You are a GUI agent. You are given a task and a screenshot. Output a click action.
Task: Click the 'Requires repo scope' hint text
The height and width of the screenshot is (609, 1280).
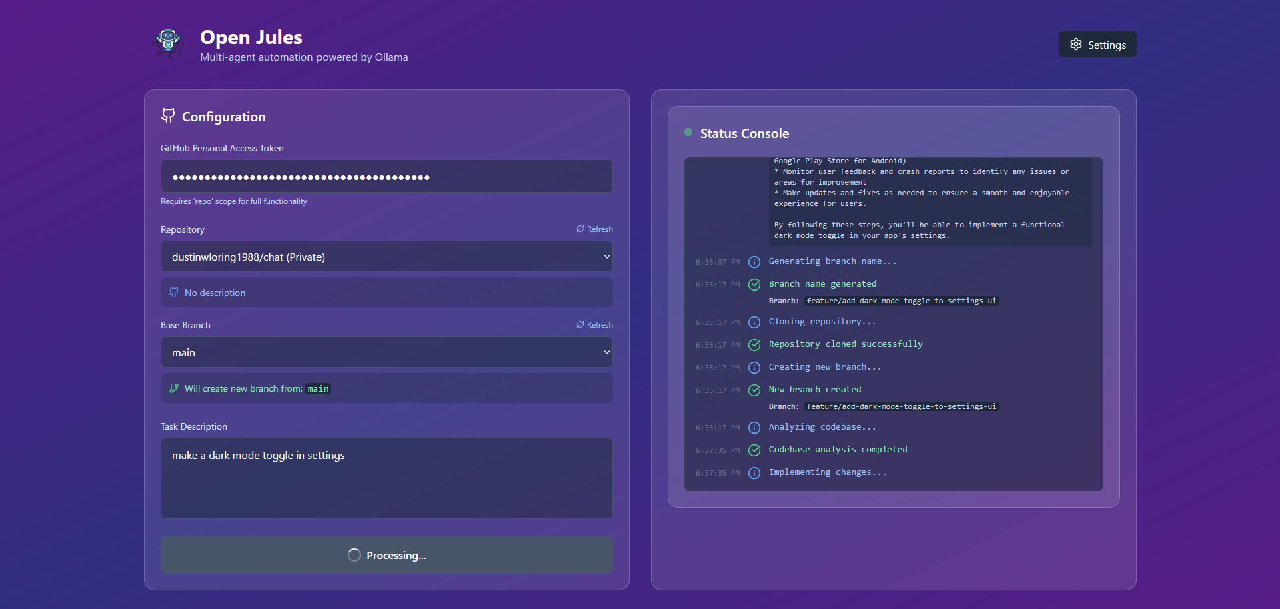[234, 201]
